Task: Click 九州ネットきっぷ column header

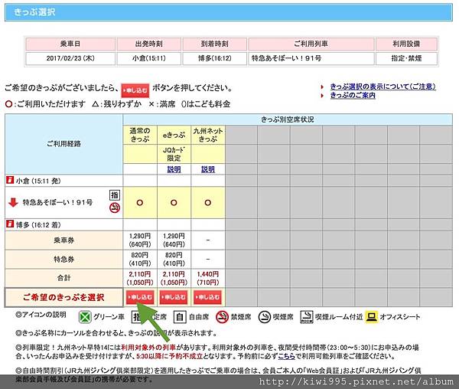Action: coord(208,135)
